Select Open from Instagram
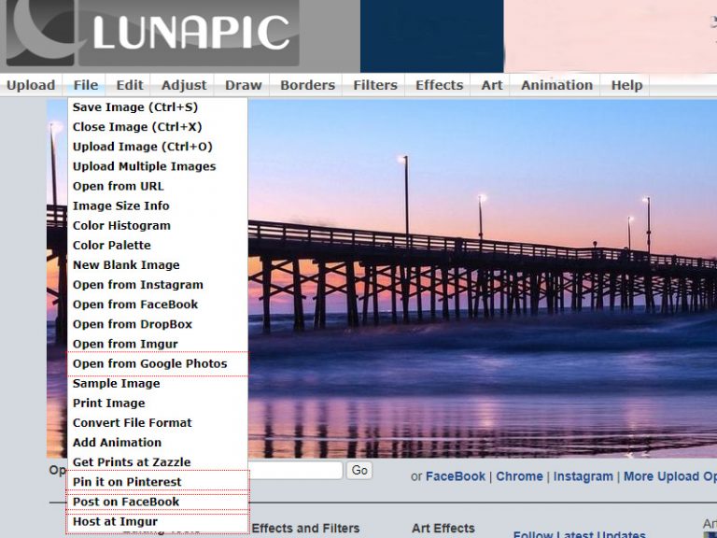 click(158, 285)
